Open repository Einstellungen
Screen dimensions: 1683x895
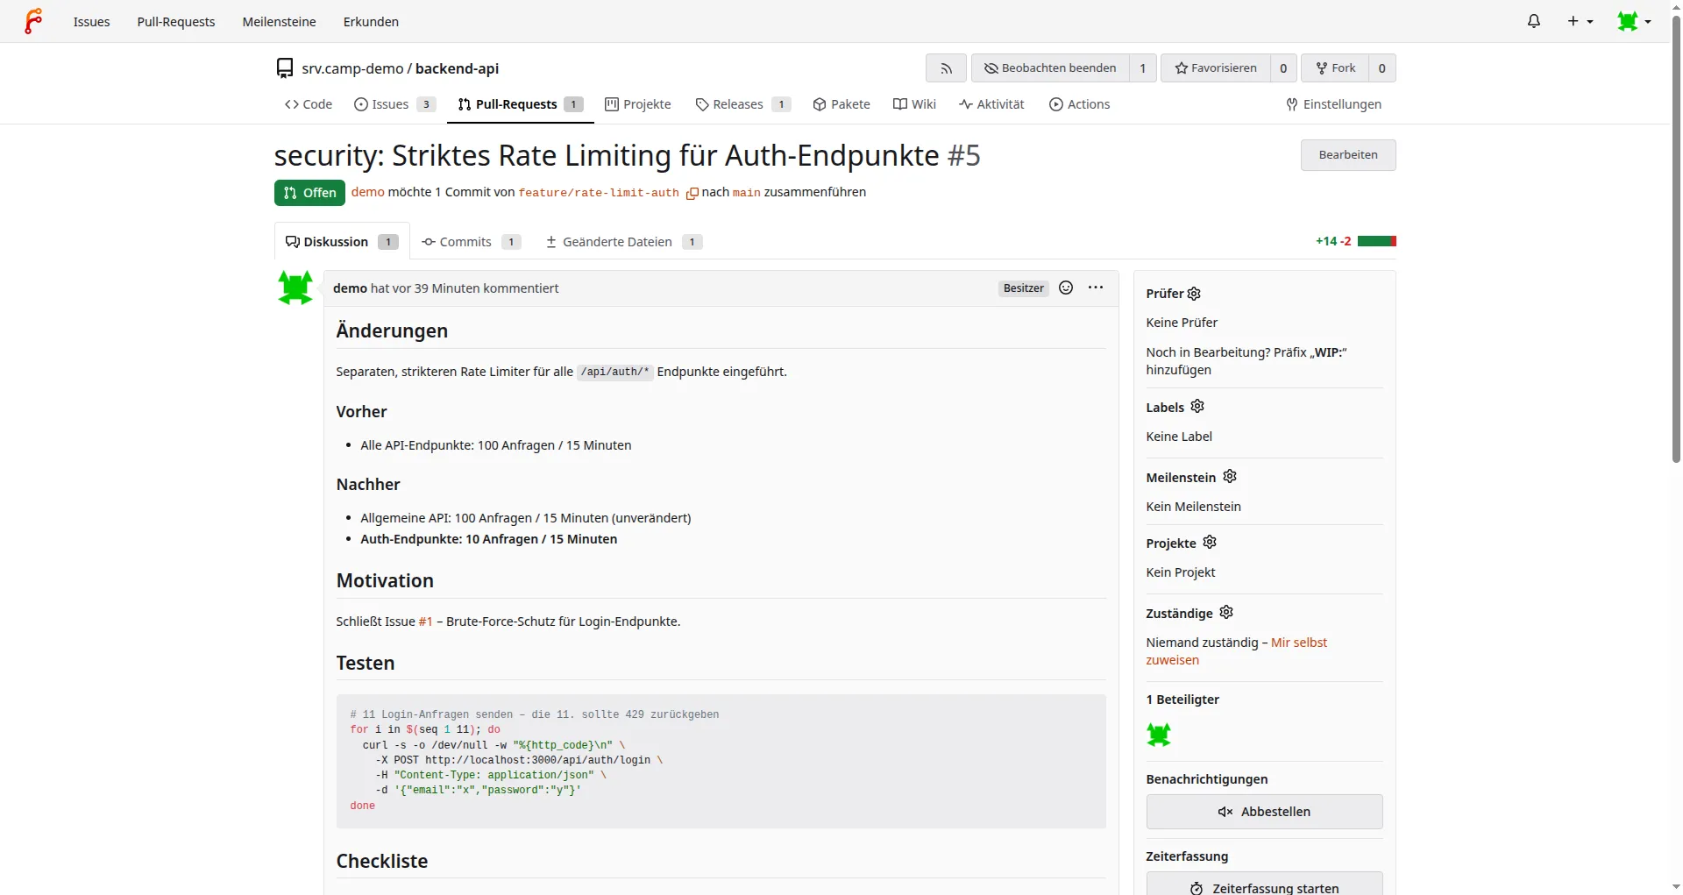tap(1333, 104)
